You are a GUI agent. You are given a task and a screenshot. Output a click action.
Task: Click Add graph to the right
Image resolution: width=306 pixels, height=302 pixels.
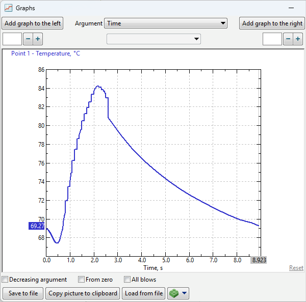pyautogui.click(x=272, y=23)
